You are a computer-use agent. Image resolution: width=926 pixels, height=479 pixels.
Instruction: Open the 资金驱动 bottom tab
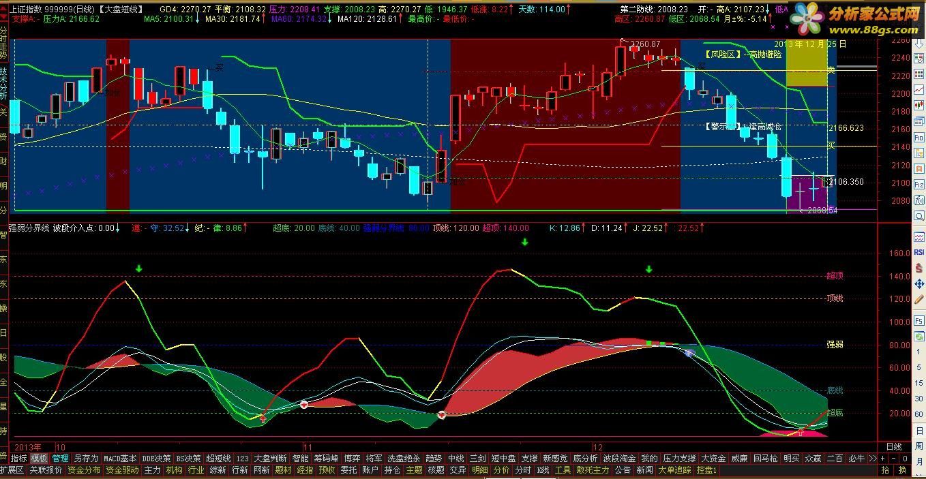(x=122, y=470)
